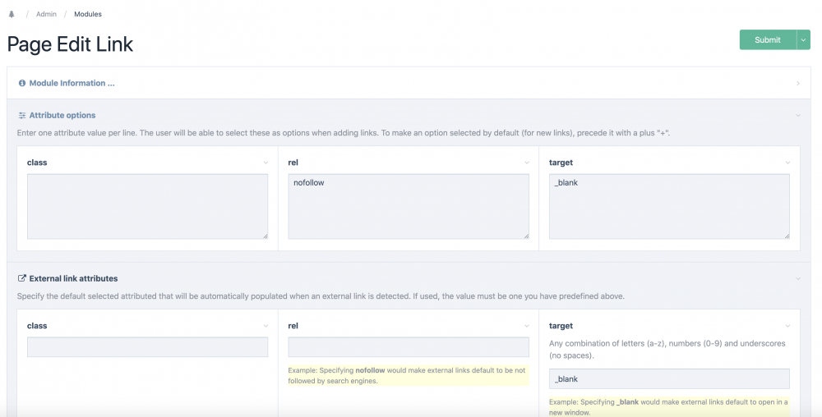Click the class options textarea
Viewport: 822px width, 417px height.
click(x=147, y=206)
